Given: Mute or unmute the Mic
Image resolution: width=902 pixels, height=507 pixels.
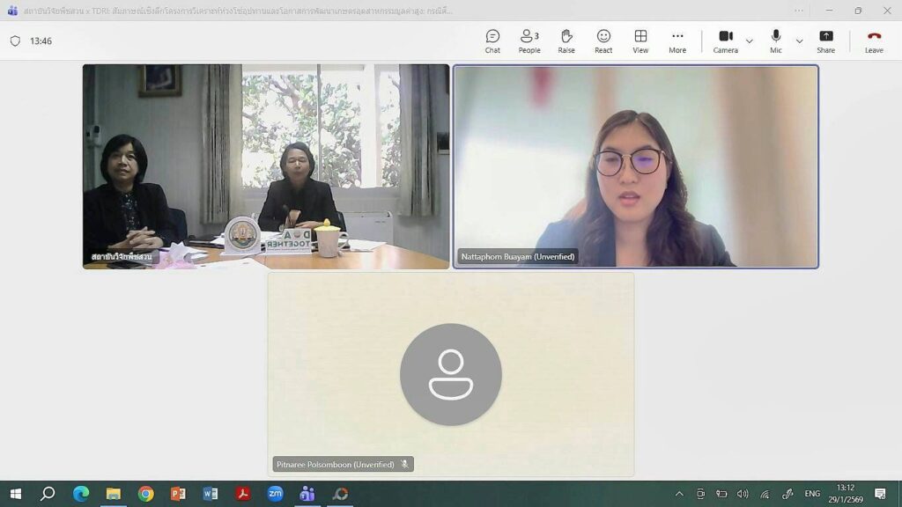Looking at the screenshot, I should (775, 40).
